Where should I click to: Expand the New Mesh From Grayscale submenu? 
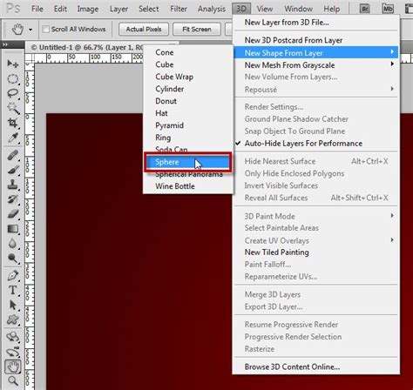pos(316,65)
